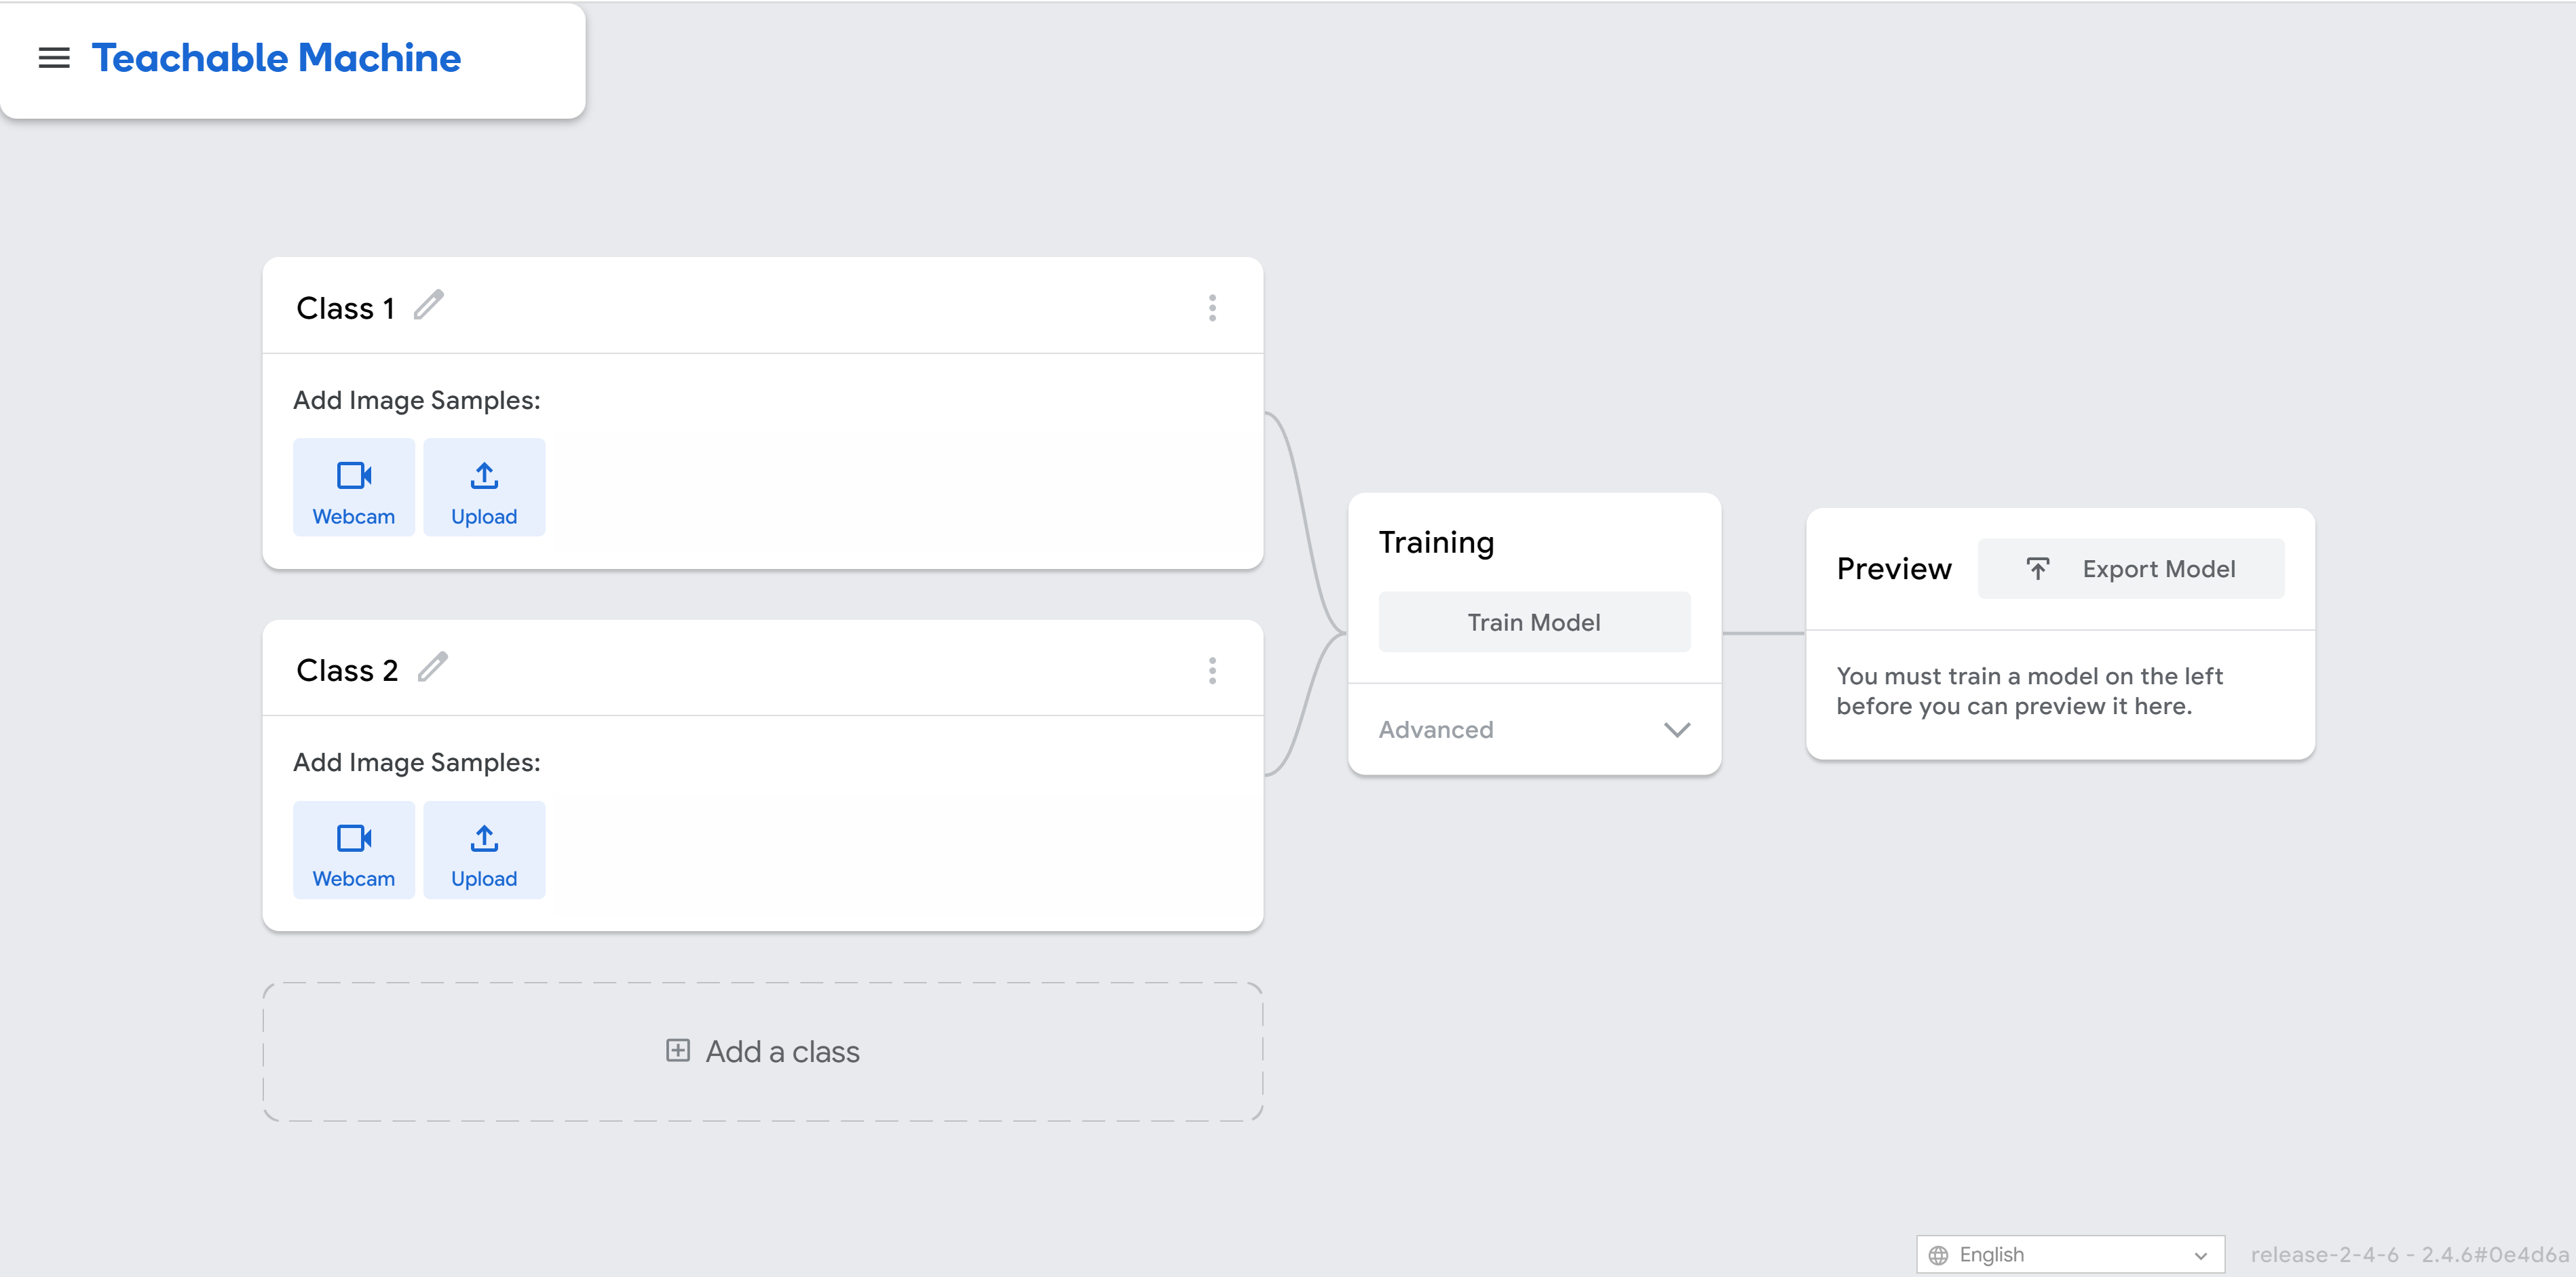Open webcam capture for Class 2
Screen dimensions: 2576x1277
(x=353, y=849)
